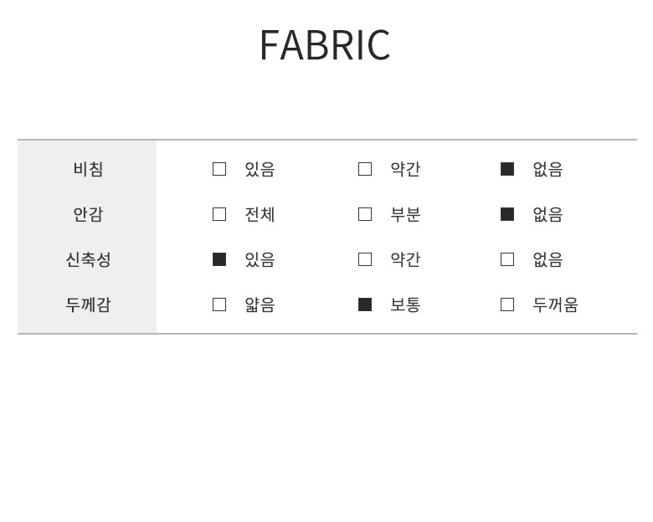Viewport: 653px width, 522px height.
Task: Click the 두꺼움 option text
Action: point(555,304)
